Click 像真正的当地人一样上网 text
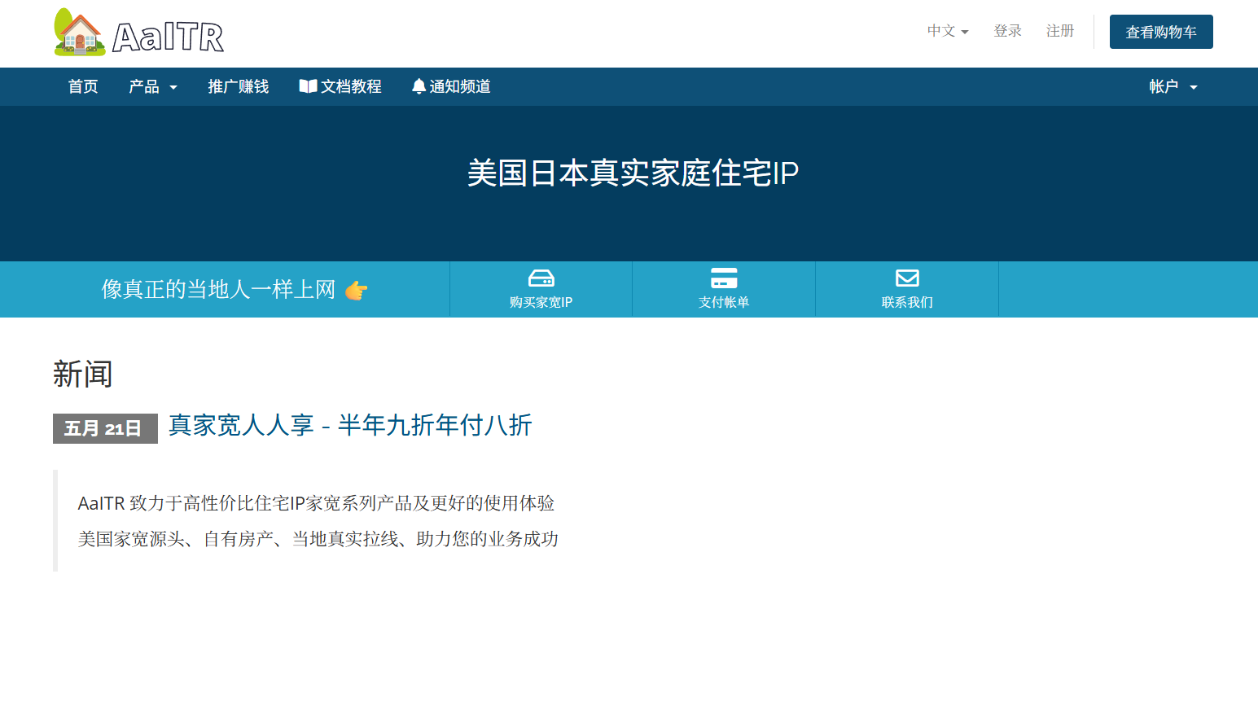Viewport: 1258px width, 723px height. (218, 289)
